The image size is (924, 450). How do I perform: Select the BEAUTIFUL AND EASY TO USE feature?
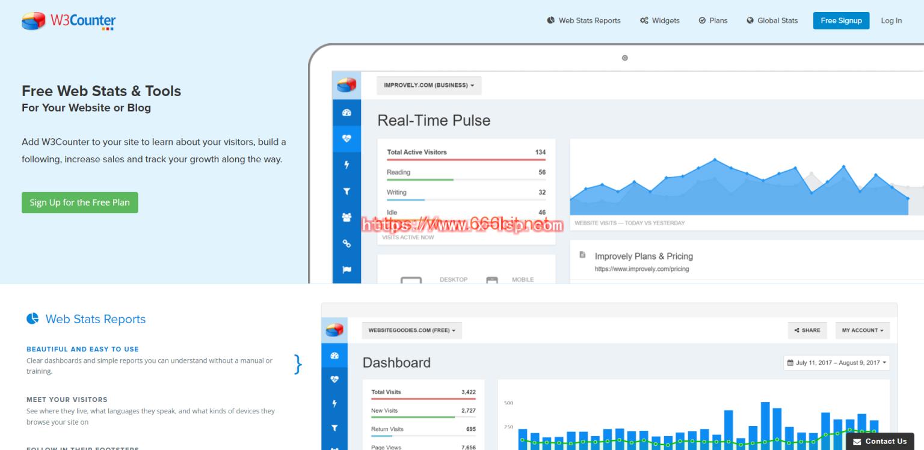click(82, 349)
